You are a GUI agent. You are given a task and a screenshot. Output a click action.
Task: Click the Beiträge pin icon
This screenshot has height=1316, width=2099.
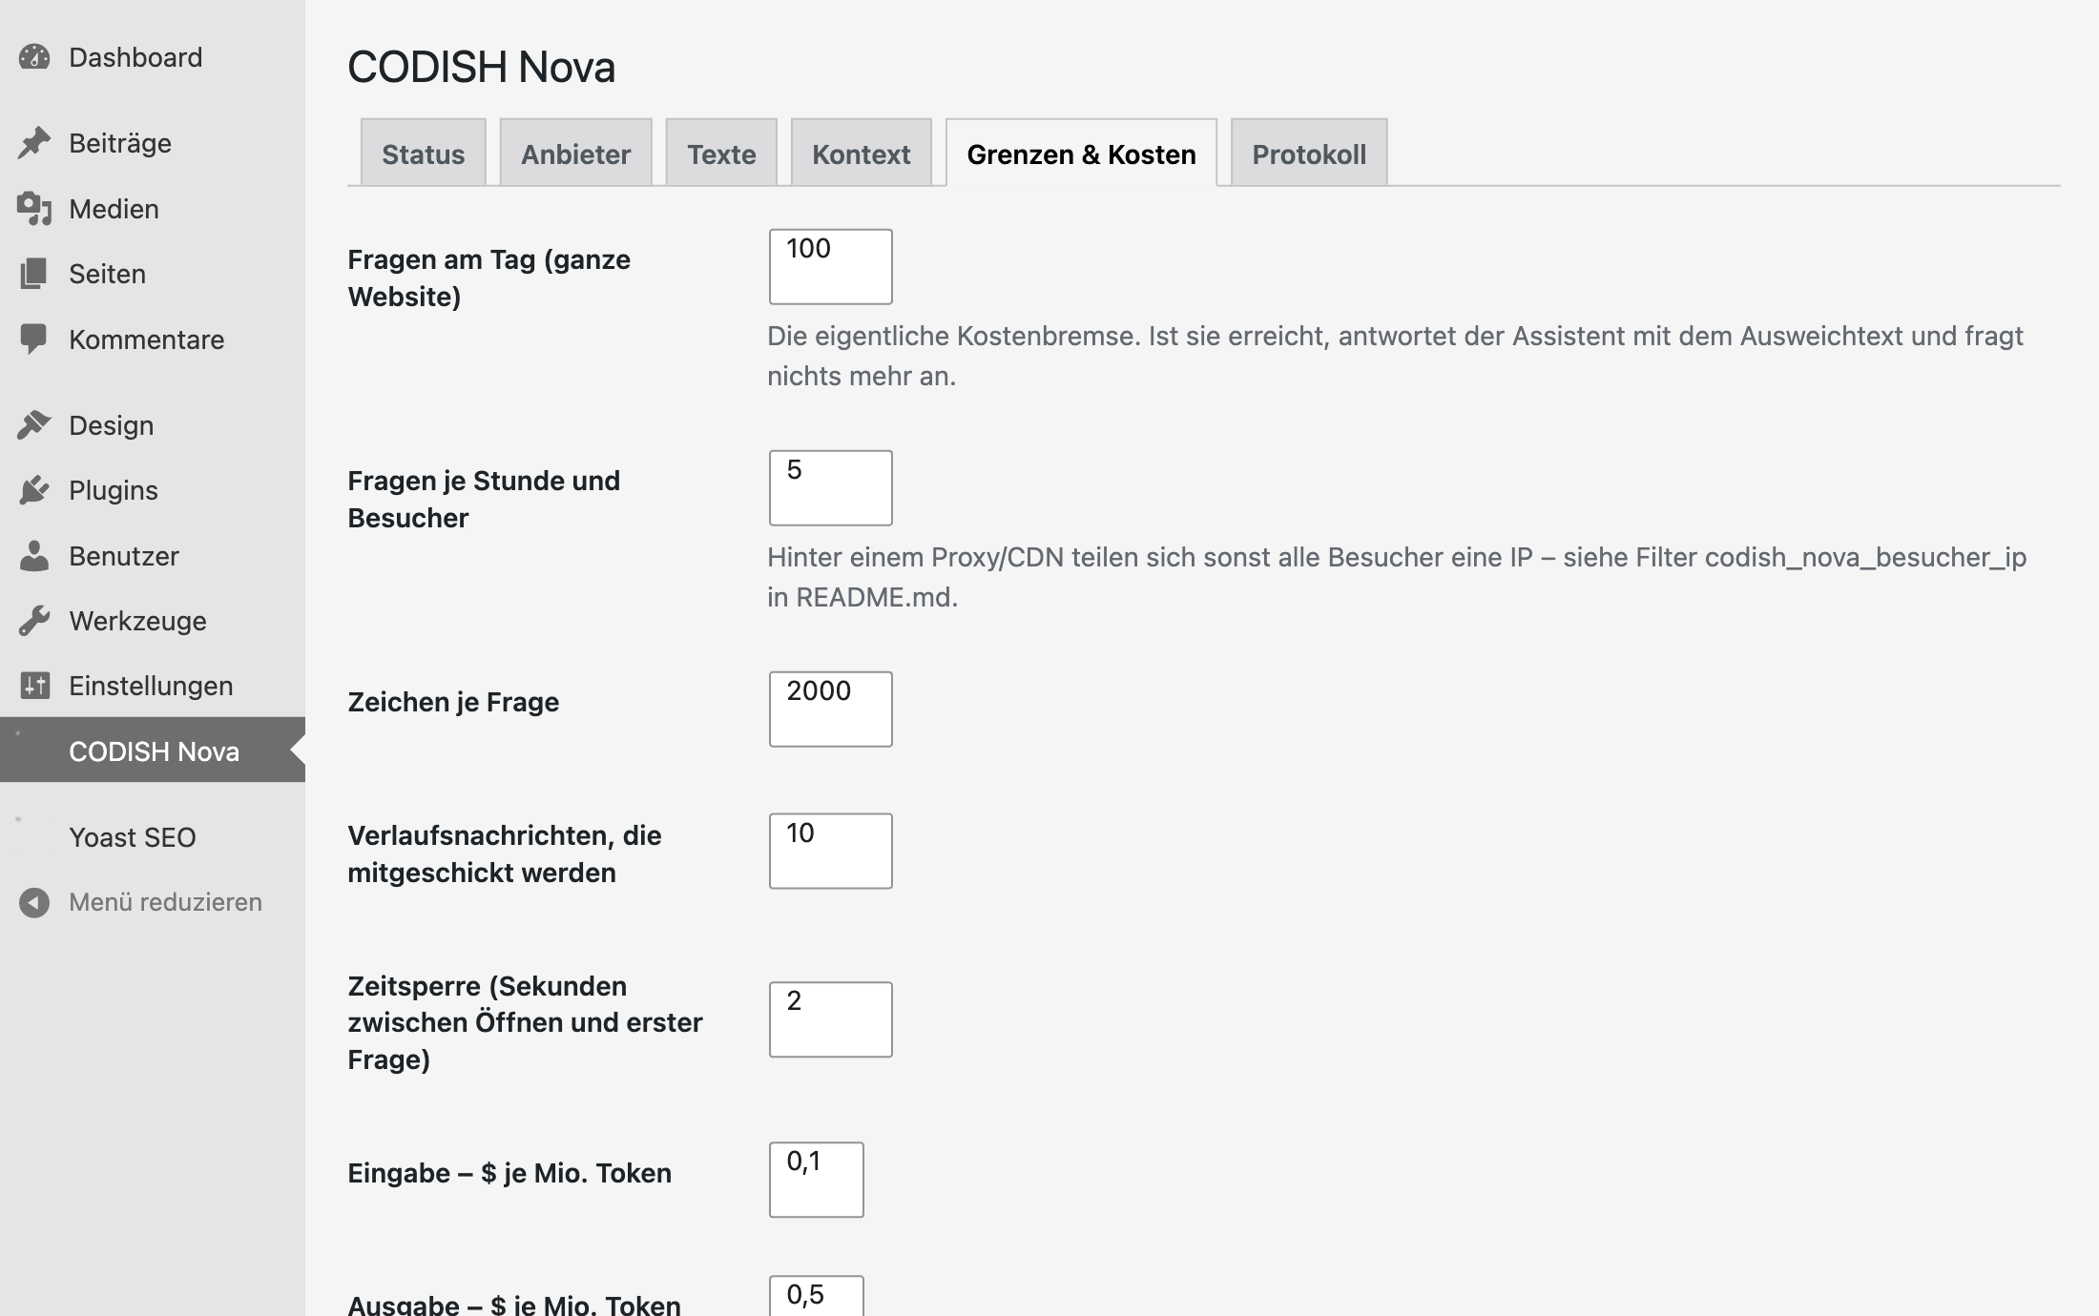[34, 143]
